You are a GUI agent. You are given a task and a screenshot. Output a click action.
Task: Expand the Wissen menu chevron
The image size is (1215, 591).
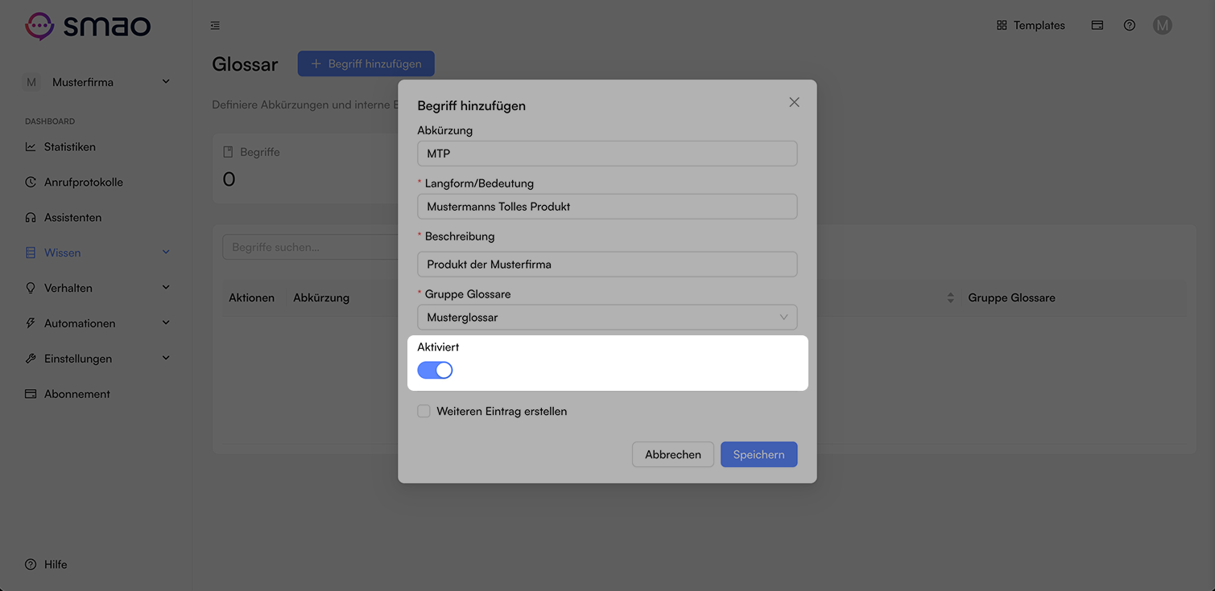pyautogui.click(x=166, y=252)
